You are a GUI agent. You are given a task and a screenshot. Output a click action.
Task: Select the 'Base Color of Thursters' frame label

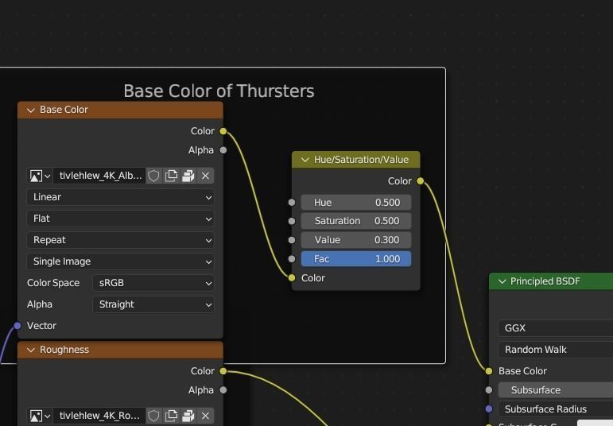point(219,91)
